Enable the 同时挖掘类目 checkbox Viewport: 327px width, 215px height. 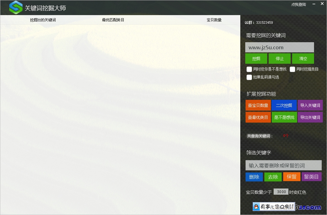(x=292, y=69)
